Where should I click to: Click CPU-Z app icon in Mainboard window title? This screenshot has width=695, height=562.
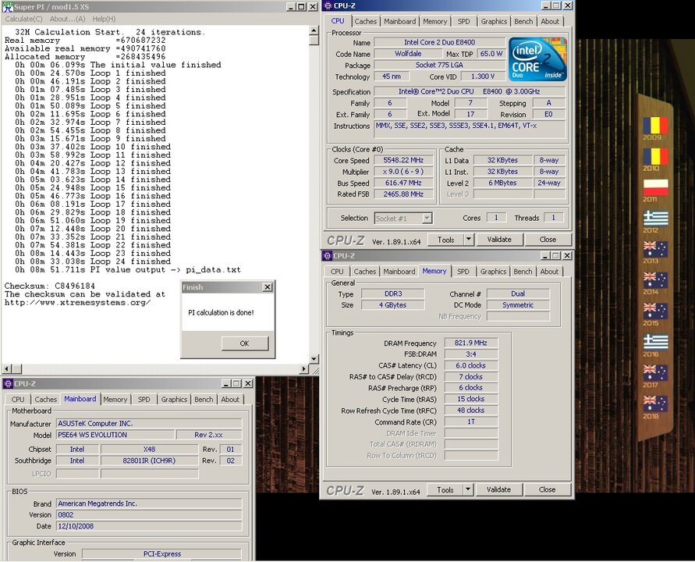coord(8,384)
